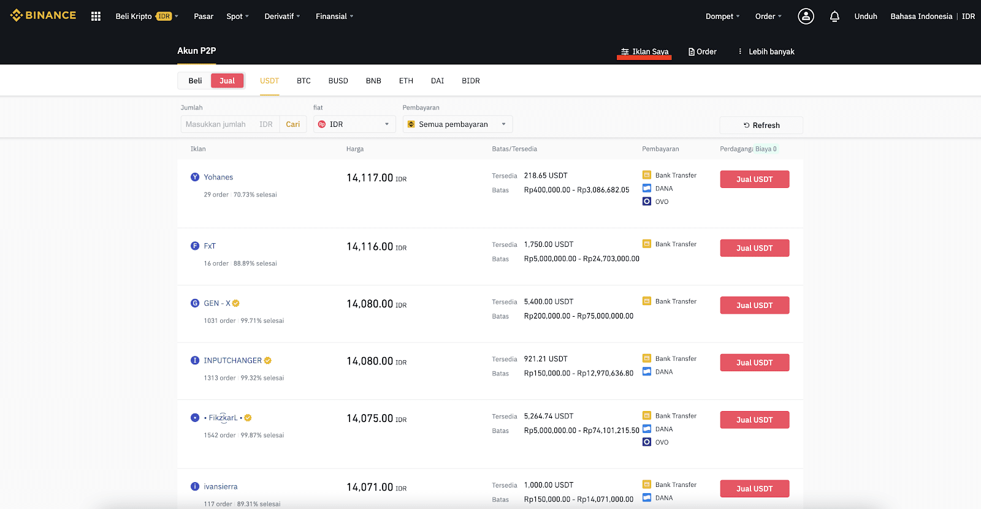Open the notifications bell
981x509 pixels.
pyautogui.click(x=834, y=17)
